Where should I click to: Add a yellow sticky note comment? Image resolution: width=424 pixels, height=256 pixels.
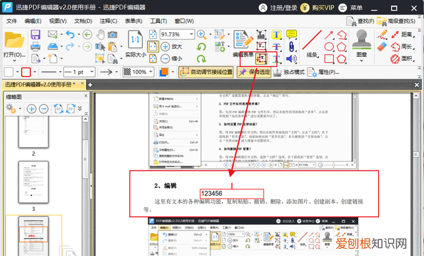pos(291,34)
